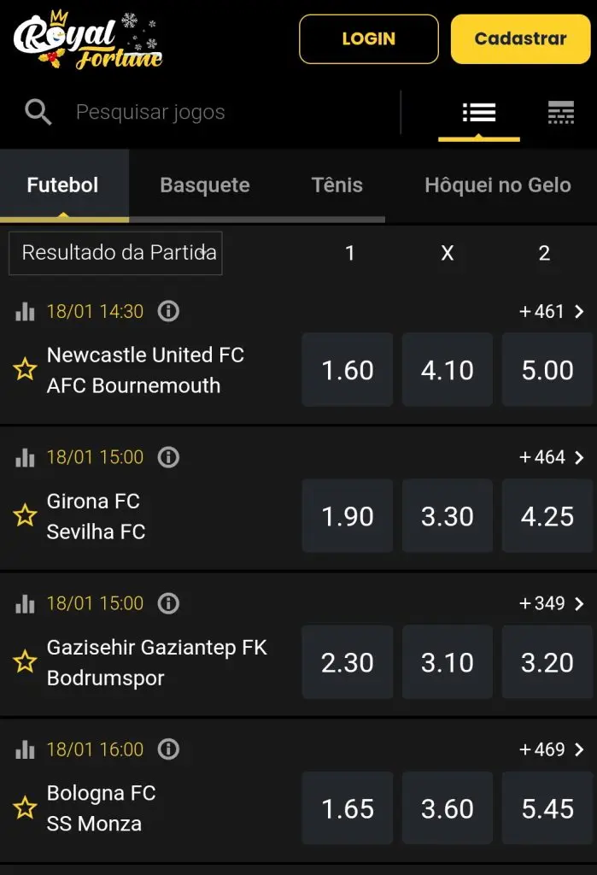Switch to the Basquete tab
The width and height of the screenshot is (597, 875).
[x=205, y=184]
